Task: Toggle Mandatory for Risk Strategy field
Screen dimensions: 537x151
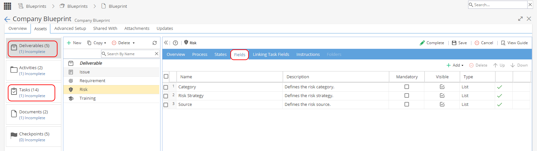Action: 407,95
